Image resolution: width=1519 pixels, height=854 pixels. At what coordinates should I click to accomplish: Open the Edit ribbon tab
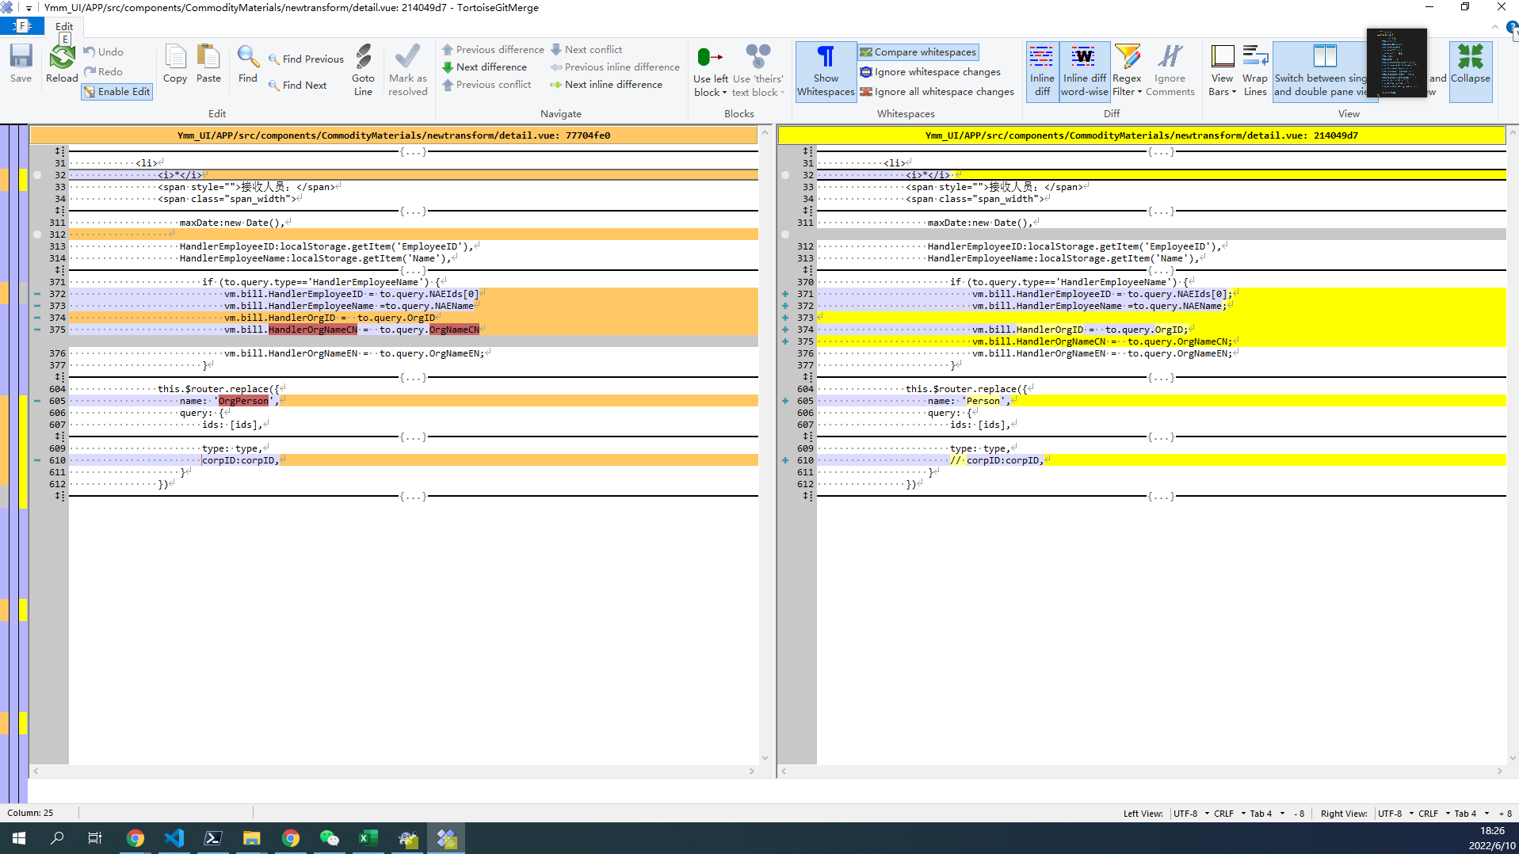pyautogui.click(x=64, y=26)
